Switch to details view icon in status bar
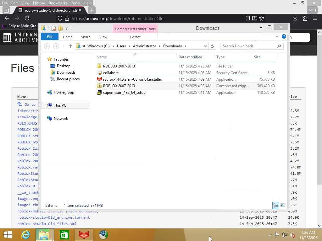 [x=275, y=205]
